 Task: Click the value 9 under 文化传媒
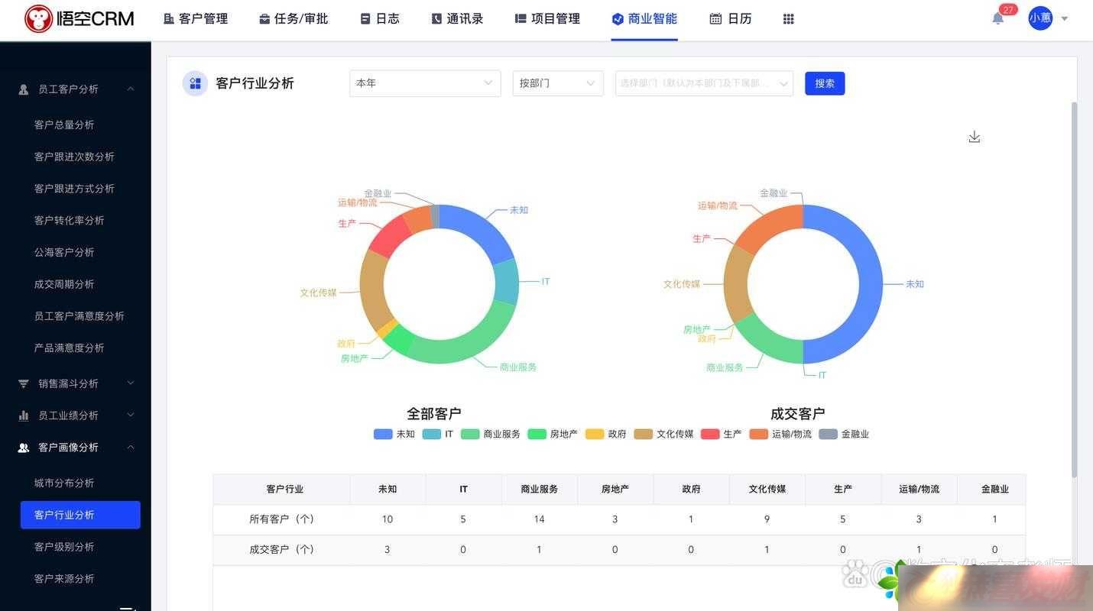click(x=767, y=519)
